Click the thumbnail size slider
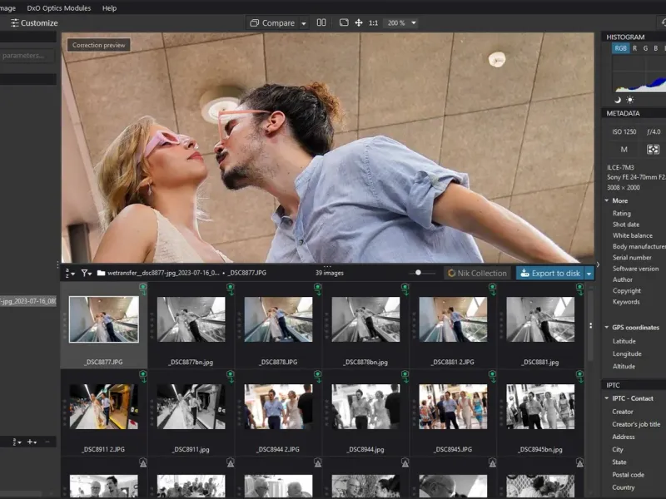This screenshot has height=499, width=666. click(419, 273)
